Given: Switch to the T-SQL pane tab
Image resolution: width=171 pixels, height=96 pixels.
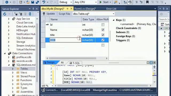Looking at the screenshot, I should click(x=75, y=63).
